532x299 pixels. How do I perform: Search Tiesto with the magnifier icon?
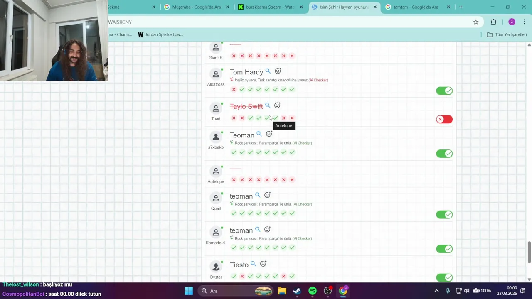click(253, 264)
